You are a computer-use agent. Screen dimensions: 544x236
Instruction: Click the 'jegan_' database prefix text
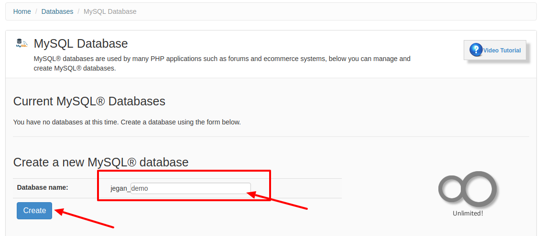pyautogui.click(x=120, y=189)
